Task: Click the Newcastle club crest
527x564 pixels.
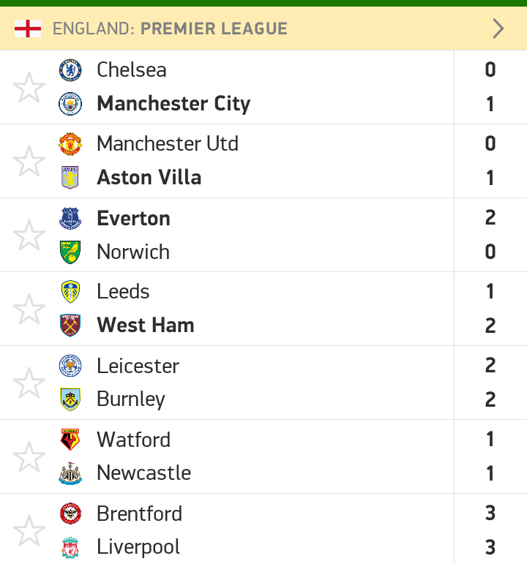Action: (70, 473)
